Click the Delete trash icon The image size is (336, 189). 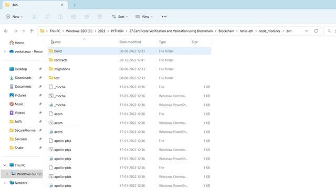click(100, 17)
